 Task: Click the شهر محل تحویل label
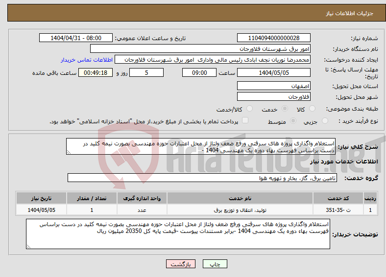point(357,97)
